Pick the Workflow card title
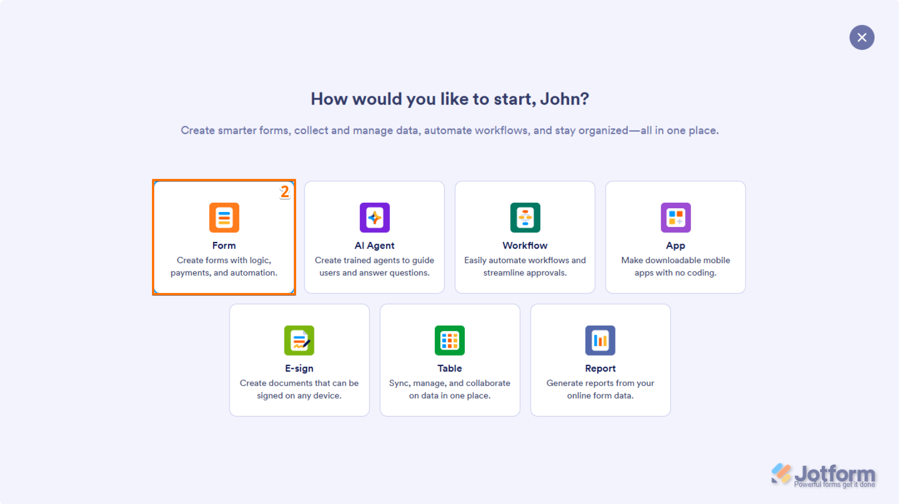 pyautogui.click(x=525, y=245)
